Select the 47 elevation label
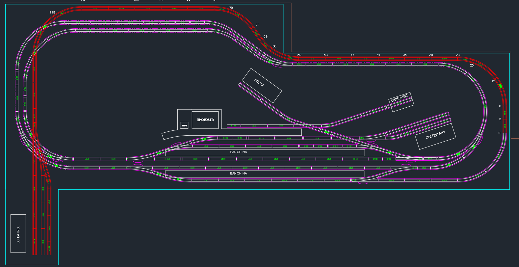 (352, 55)
